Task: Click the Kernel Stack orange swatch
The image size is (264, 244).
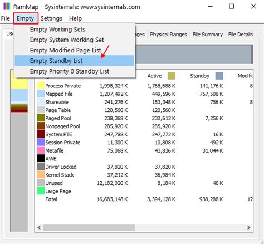Action: pos(41,175)
